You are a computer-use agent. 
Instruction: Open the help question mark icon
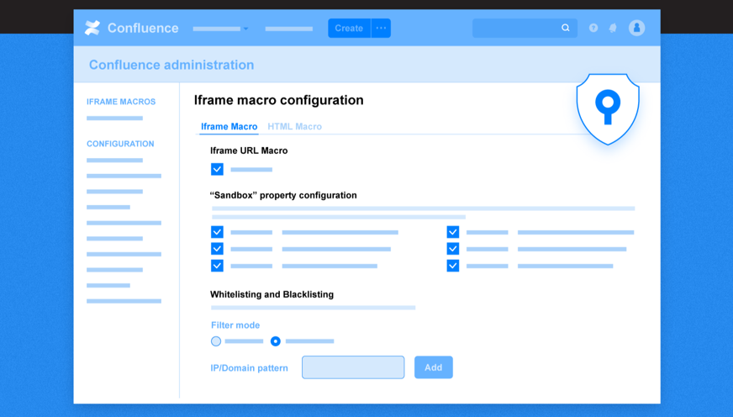[593, 28]
